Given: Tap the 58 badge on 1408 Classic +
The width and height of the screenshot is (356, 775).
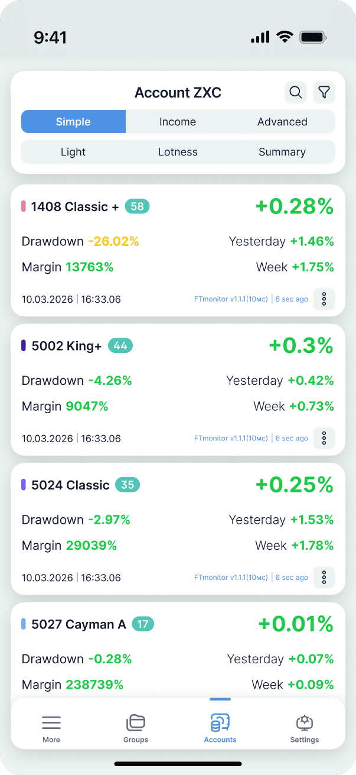Looking at the screenshot, I should [137, 206].
